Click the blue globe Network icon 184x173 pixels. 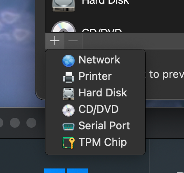click(68, 61)
